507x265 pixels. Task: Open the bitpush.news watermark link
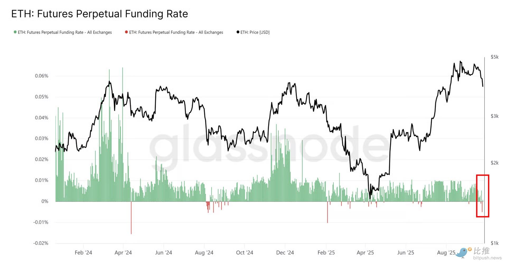pyautogui.click(x=487, y=258)
